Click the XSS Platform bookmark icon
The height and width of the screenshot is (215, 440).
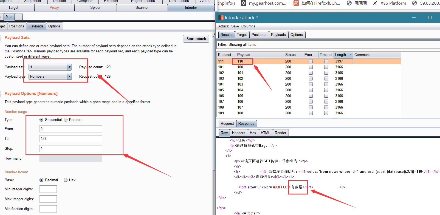pos(375,3)
